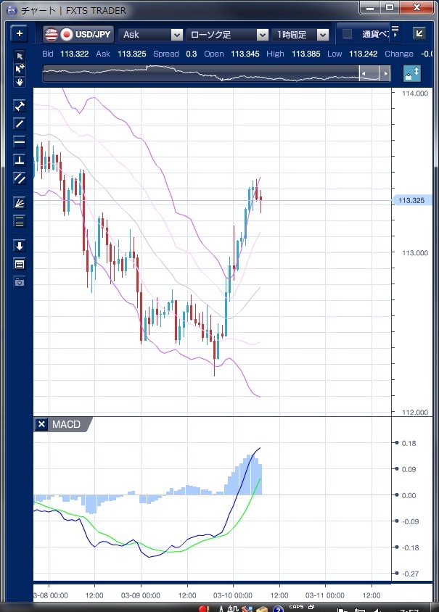Click the camera snapshot icon
The image size is (439, 612).
tap(20, 281)
